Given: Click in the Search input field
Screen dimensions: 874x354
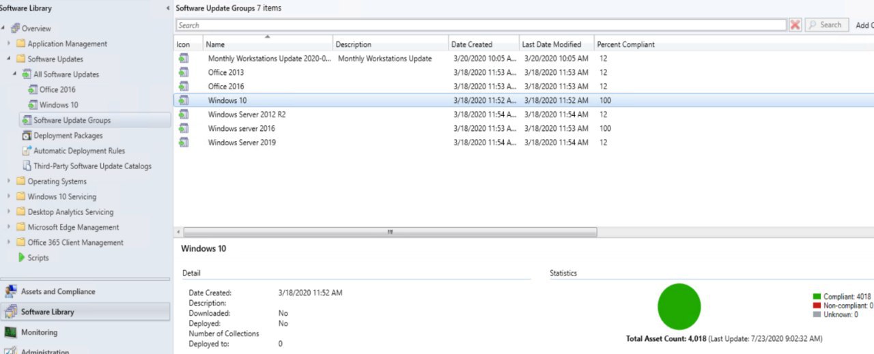Looking at the screenshot, I should (481, 25).
